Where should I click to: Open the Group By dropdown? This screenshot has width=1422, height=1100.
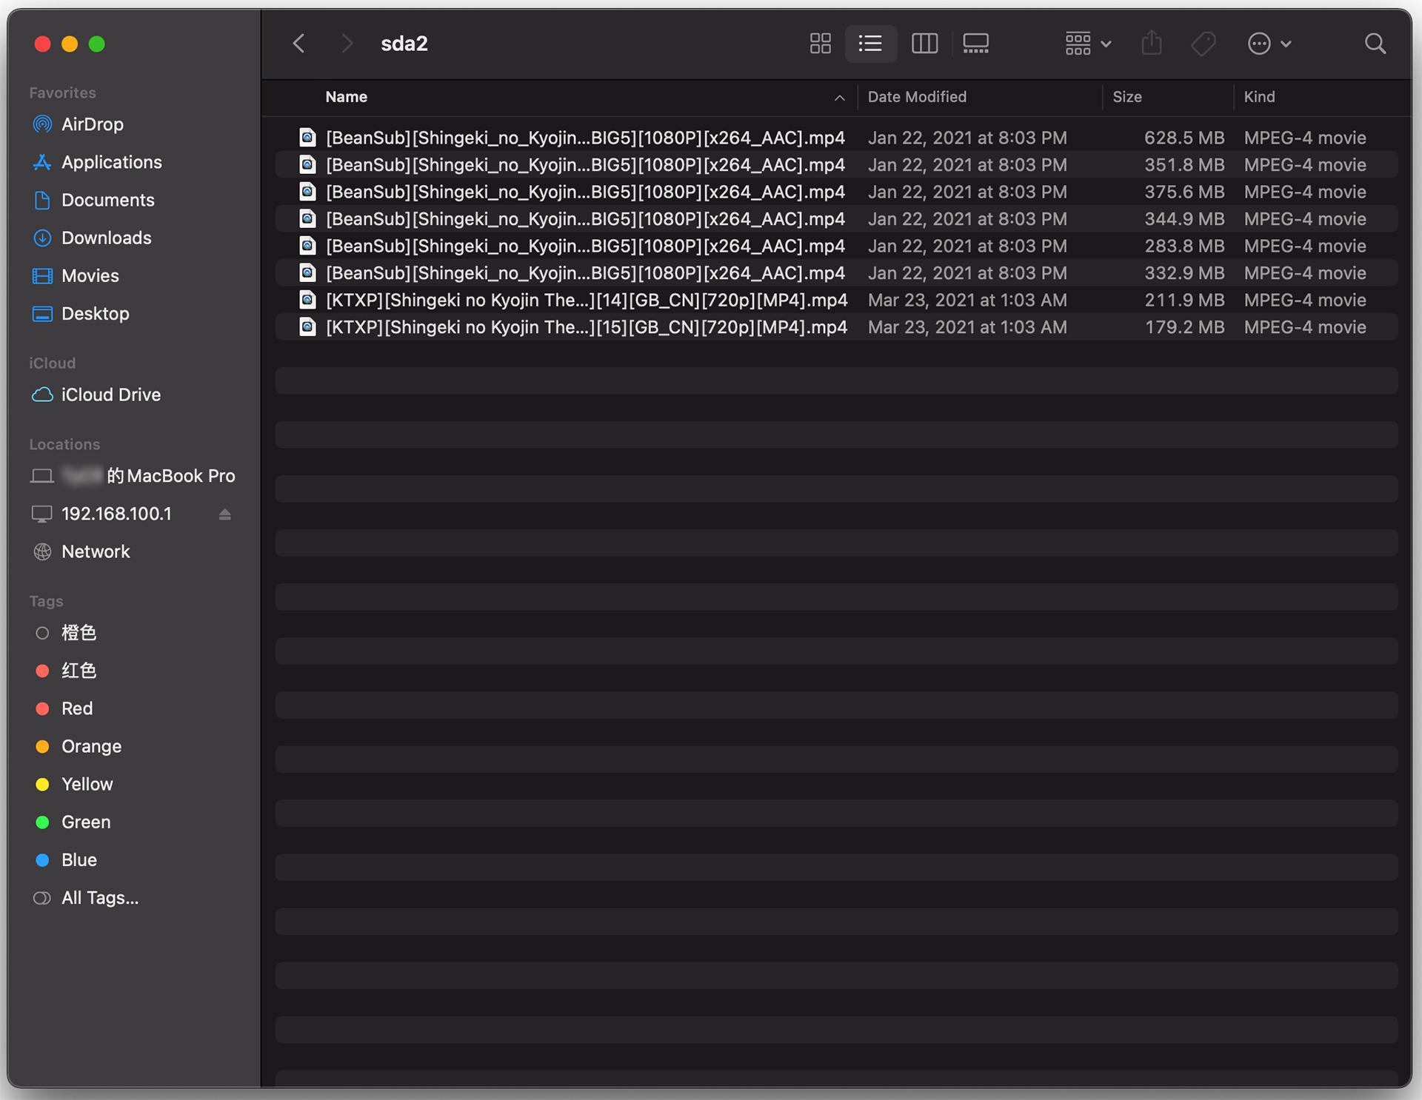pyautogui.click(x=1087, y=44)
